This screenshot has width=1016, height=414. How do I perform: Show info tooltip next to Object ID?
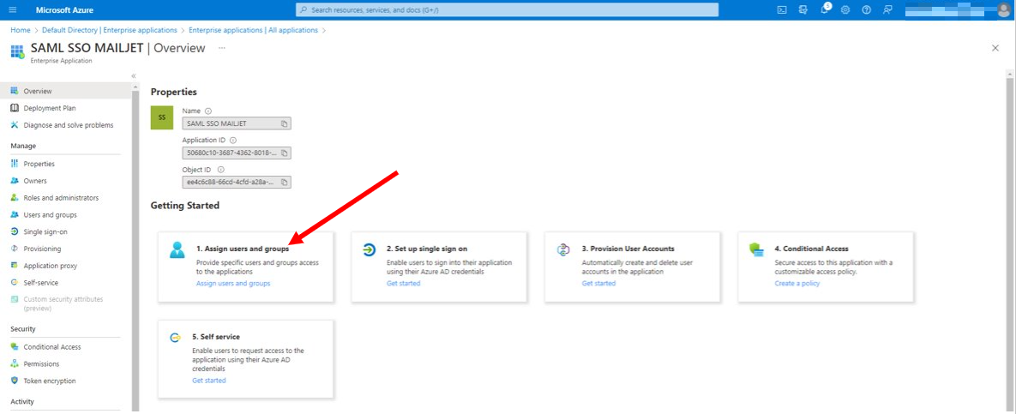[x=221, y=170]
